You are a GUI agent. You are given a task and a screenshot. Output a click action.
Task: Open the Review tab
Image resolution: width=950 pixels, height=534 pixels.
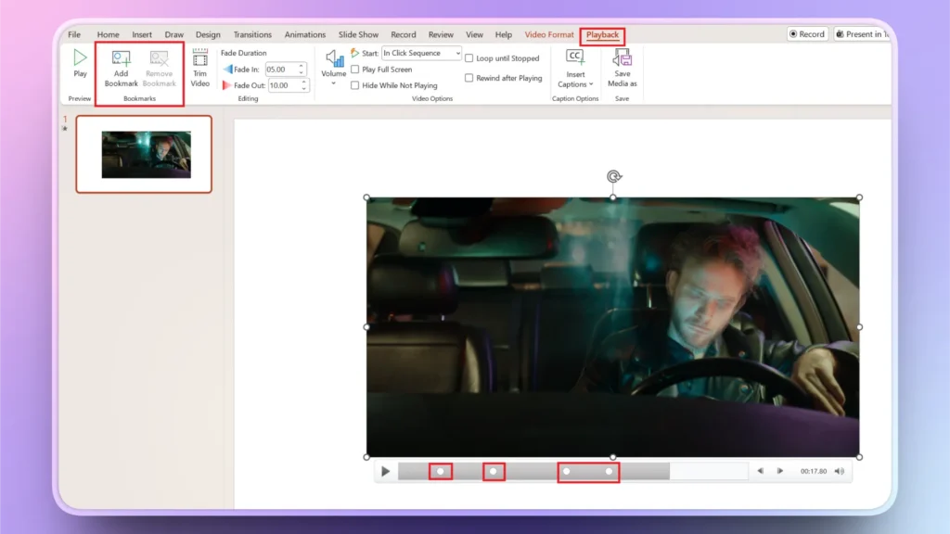coord(441,34)
